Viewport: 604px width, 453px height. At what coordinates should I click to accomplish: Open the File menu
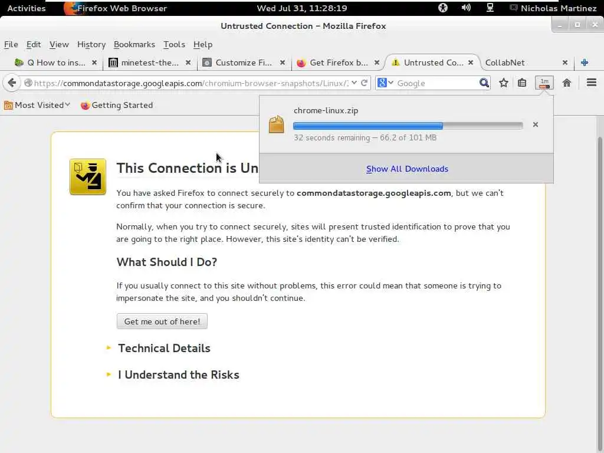click(11, 44)
